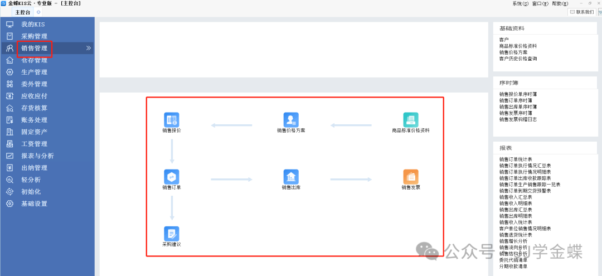This screenshot has width=602, height=276.
Task: Open the 商品标准价格资料 flowchart icon
Action: 411,120
